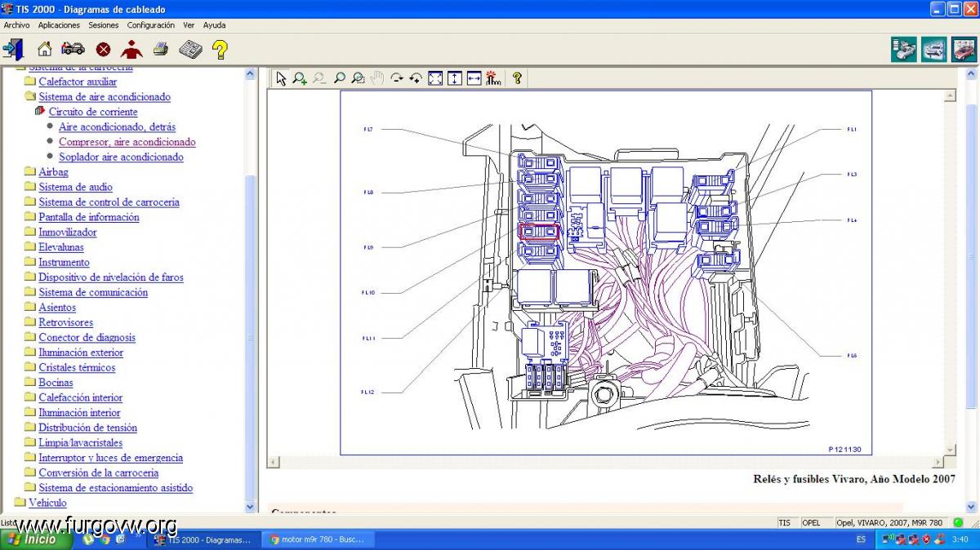
Task: Rotate diagram clockwise
Action: [397, 78]
